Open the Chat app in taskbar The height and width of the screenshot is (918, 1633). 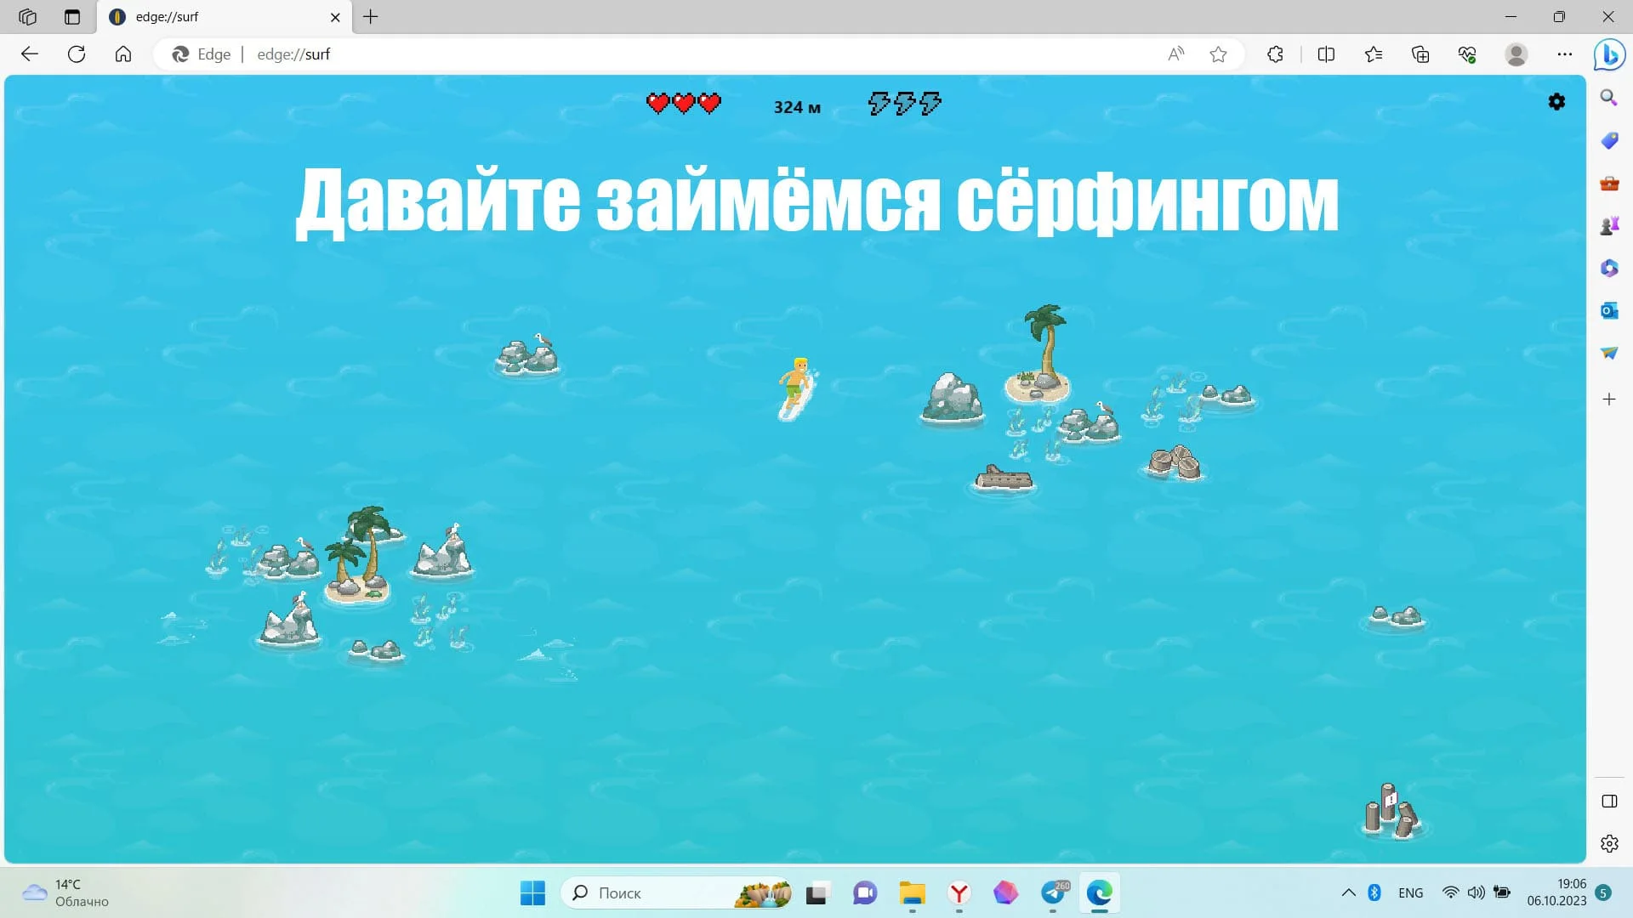pyautogui.click(x=865, y=892)
